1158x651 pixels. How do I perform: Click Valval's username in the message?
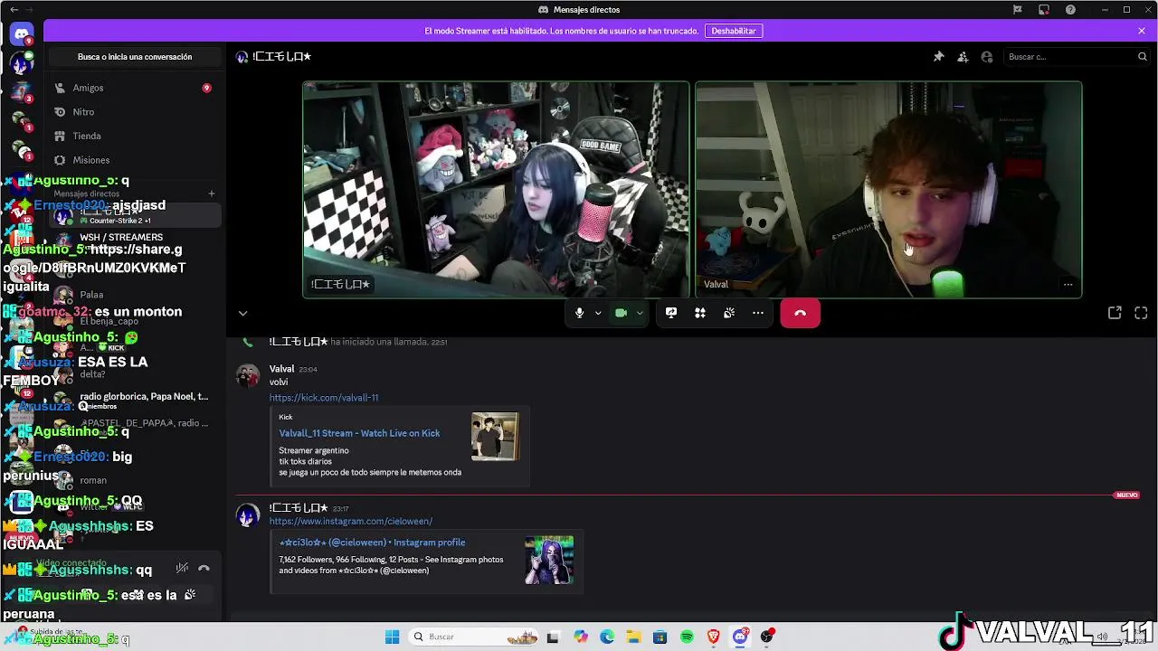[x=281, y=369]
